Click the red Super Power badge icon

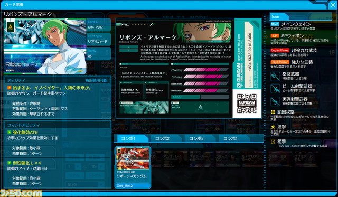coord(280,50)
